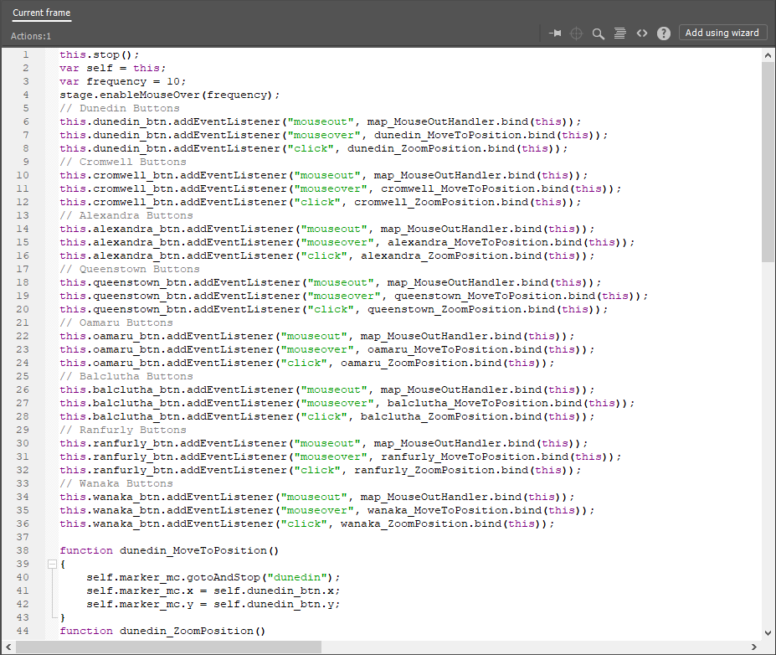
Task: Click the '// Queenstown Buttons' comment
Action: point(130,269)
